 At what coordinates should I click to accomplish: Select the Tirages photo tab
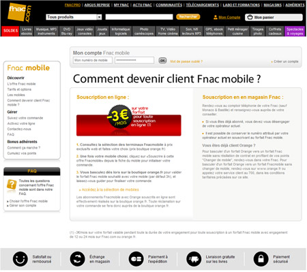point(258,31)
